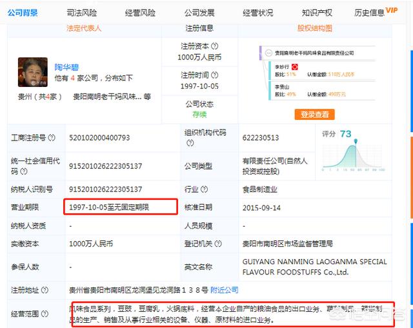Collapse the 贵阳南明老干妈 equity tree node

pyautogui.click(x=268, y=53)
